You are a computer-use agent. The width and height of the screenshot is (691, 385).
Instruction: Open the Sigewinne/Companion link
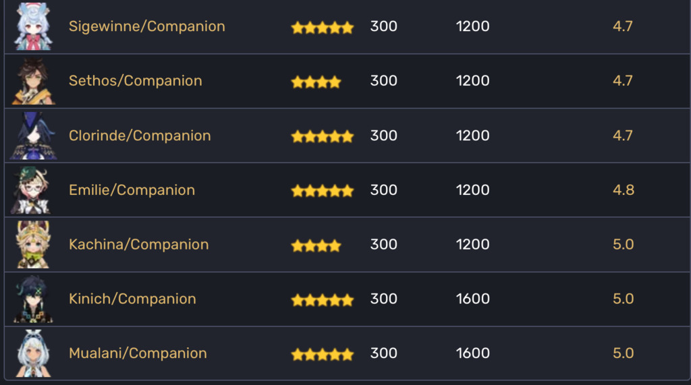click(x=146, y=26)
